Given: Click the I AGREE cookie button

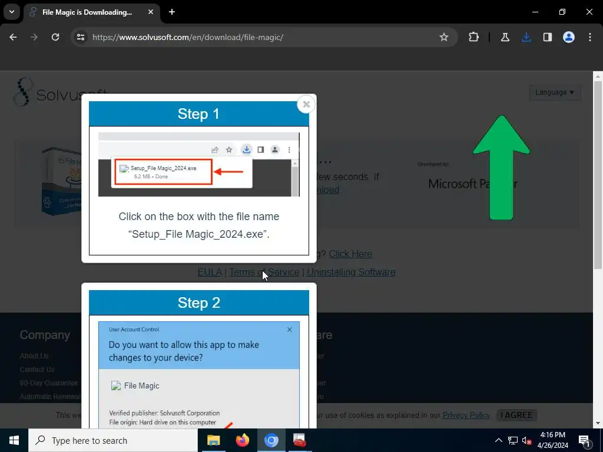Looking at the screenshot, I should 516,415.
